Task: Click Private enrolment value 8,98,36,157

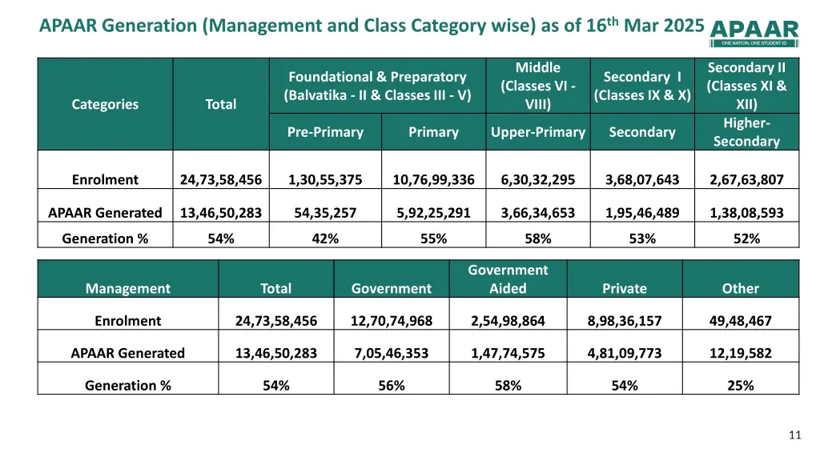Action: tap(625, 321)
